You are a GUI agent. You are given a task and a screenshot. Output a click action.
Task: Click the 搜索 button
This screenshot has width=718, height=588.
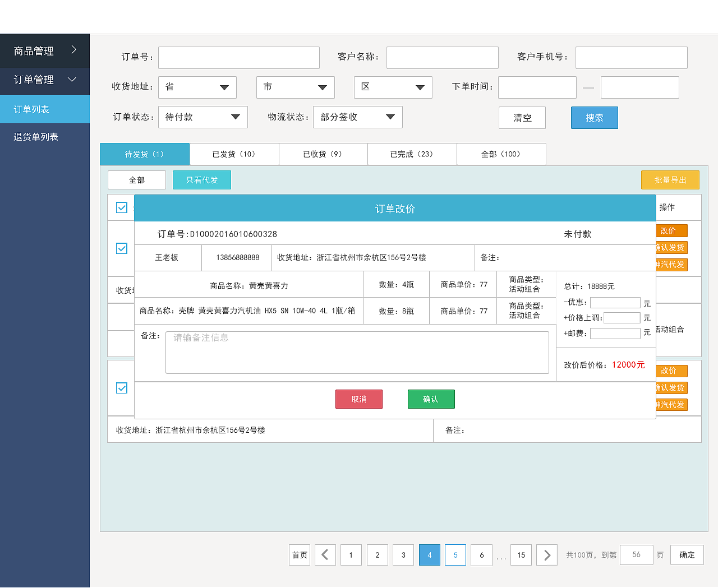point(595,118)
